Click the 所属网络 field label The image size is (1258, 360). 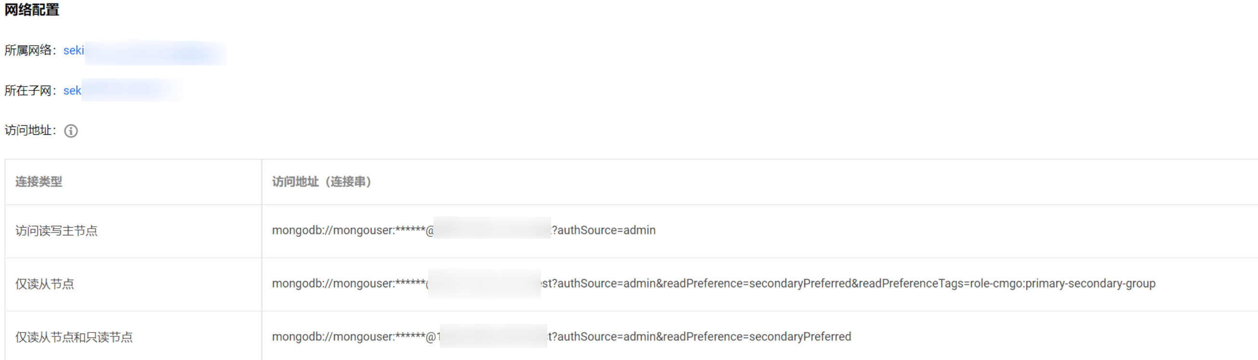29,51
